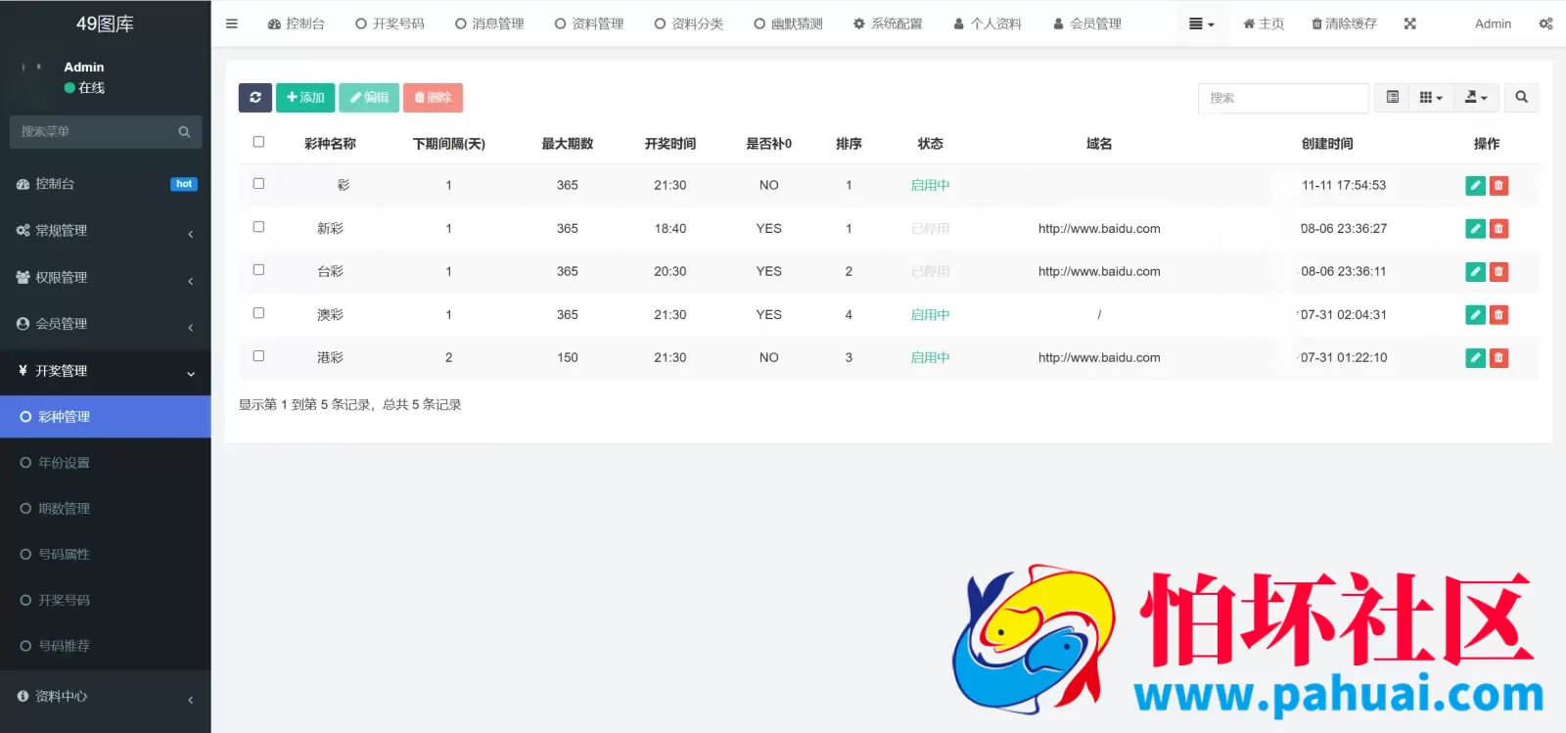Open the 会员管理 tab in top bar

coord(1087,23)
